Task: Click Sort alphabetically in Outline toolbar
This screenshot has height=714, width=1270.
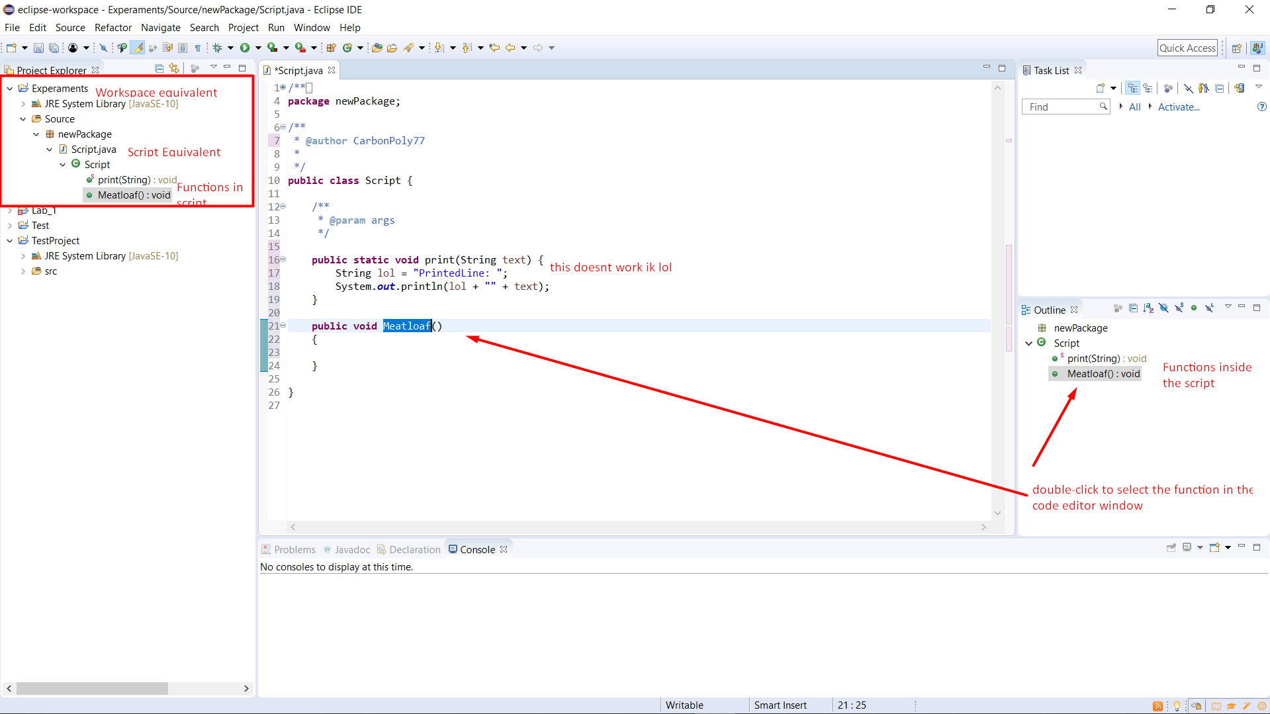Action: 1148,308
